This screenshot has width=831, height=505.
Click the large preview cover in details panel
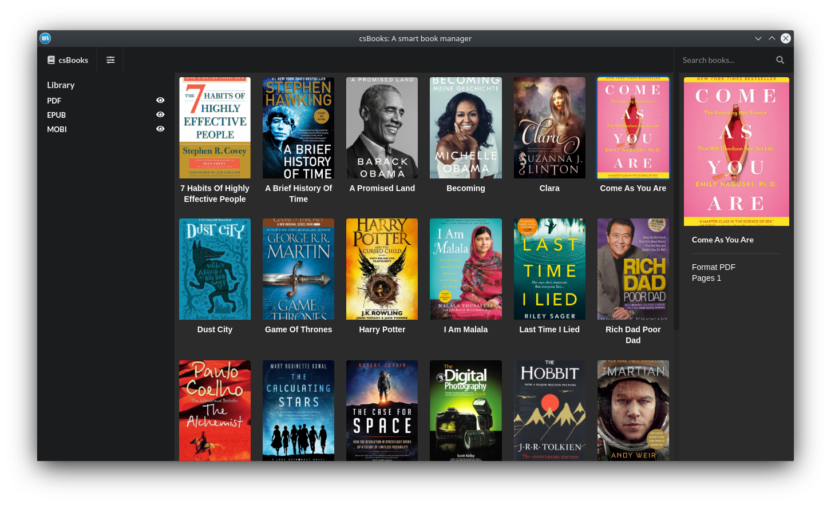[737, 152]
